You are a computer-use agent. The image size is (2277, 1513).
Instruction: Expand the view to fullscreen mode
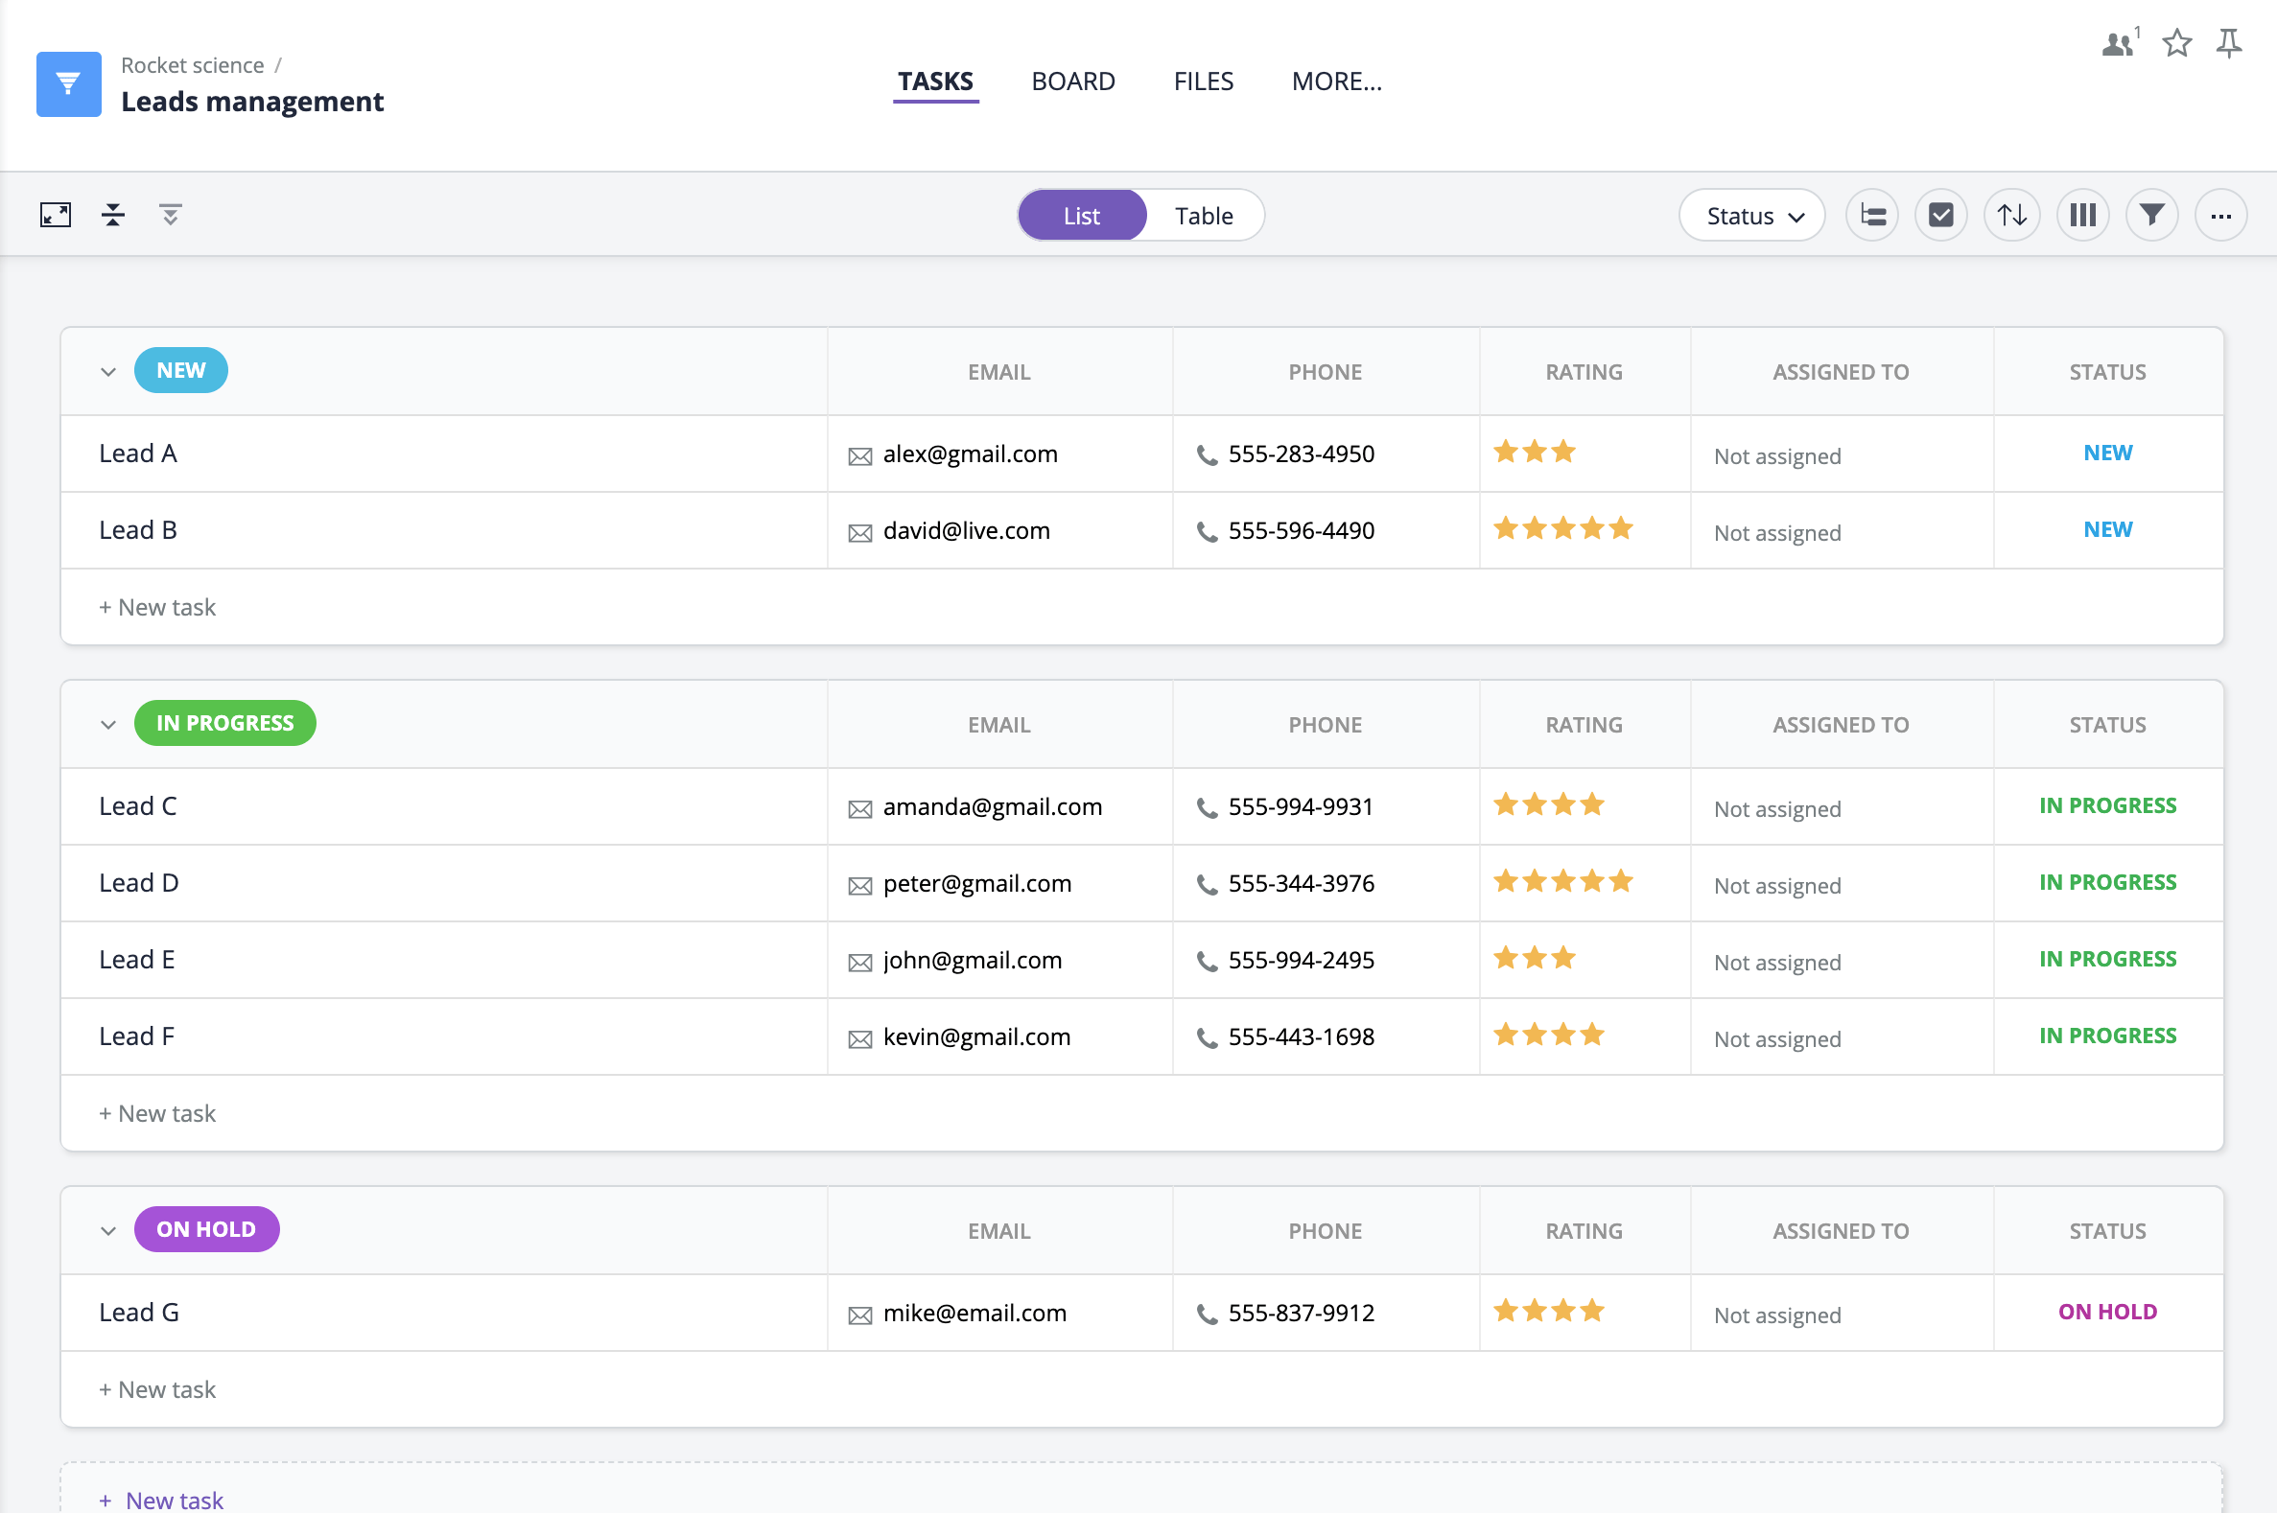coord(55,214)
